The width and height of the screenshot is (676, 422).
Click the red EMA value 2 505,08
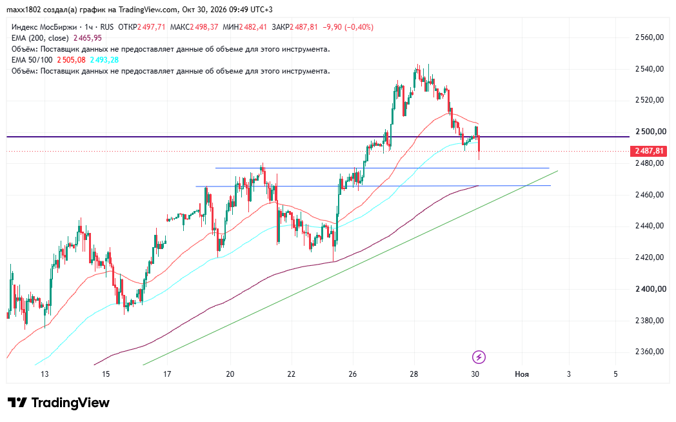click(x=71, y=60)
